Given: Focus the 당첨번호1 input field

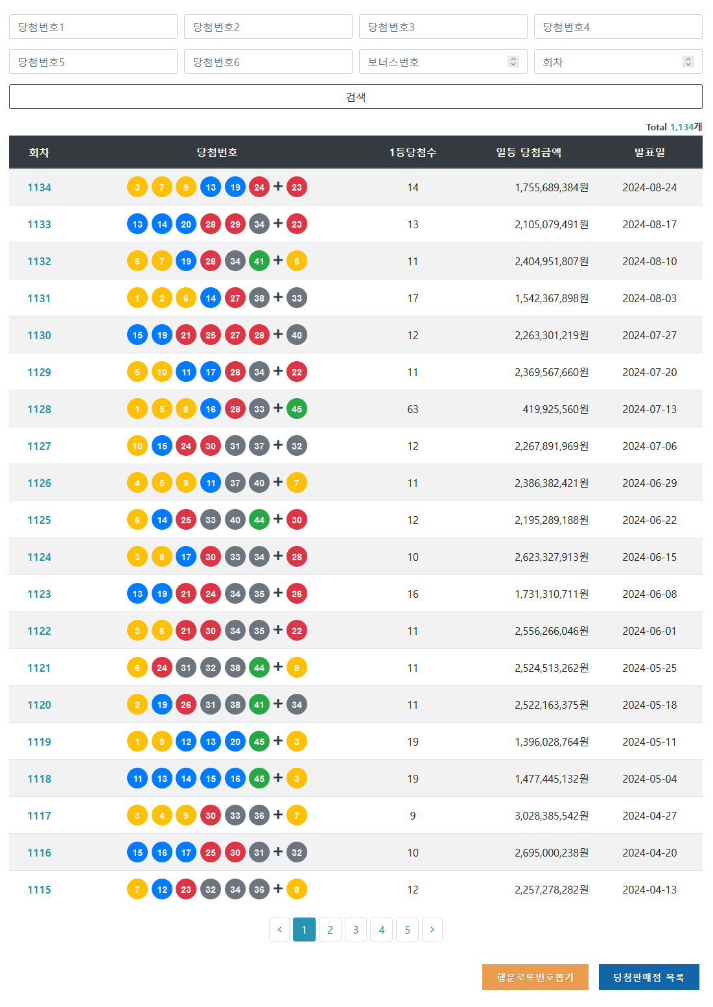Looking at the screenshot, I should coord(93,27).
